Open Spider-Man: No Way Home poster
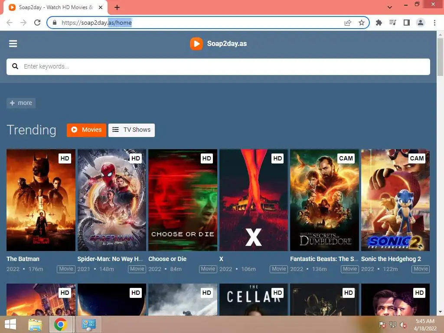The height and width of the screenshot is (333, 444). tap(112, 200)
